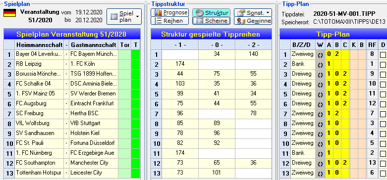Screen dimensions: 387x180
Task: Click the W cycle icon in Tipp-Plan row 2
Action: point(321,65)
